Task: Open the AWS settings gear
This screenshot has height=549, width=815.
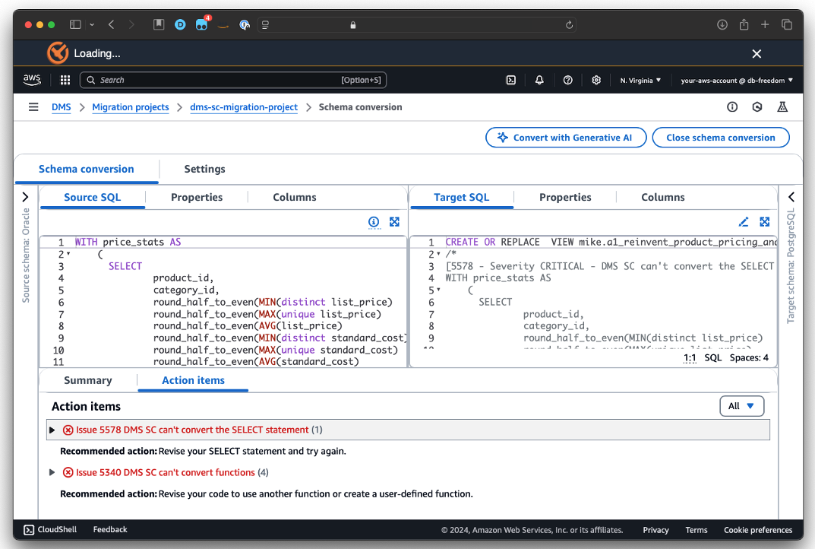Action: pos(596,80)
